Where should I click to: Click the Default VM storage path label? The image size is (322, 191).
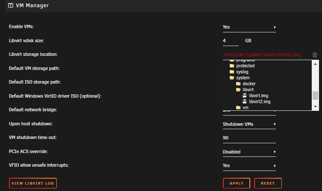[x=34, y=69]
